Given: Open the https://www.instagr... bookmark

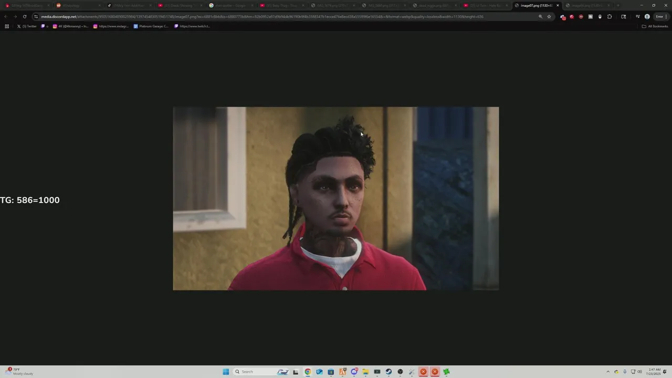Looking at the screenshot, I should pyautogui.click(x=111, y=26).
